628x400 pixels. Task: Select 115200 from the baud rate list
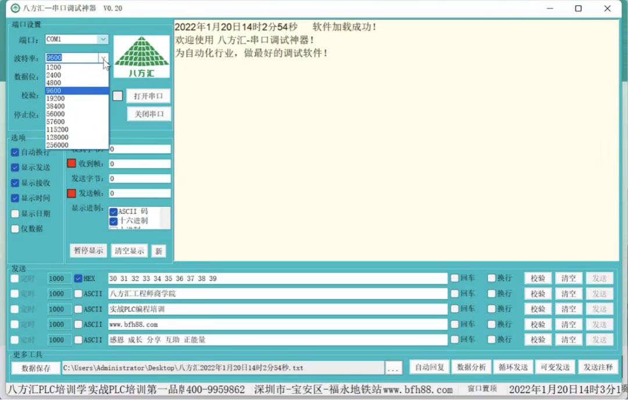point(68,129)
